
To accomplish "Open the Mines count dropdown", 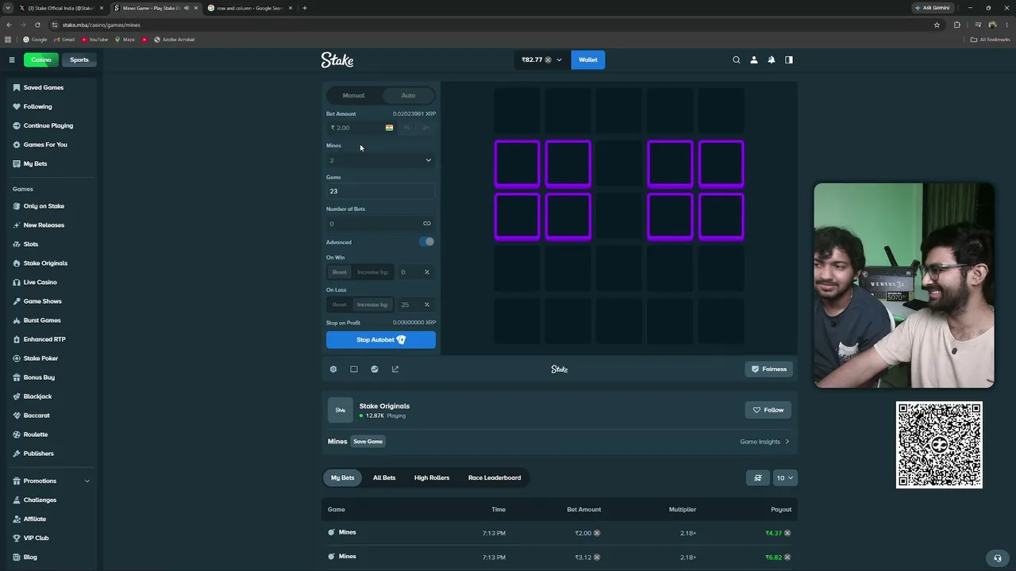I will [x=381, y=160].
